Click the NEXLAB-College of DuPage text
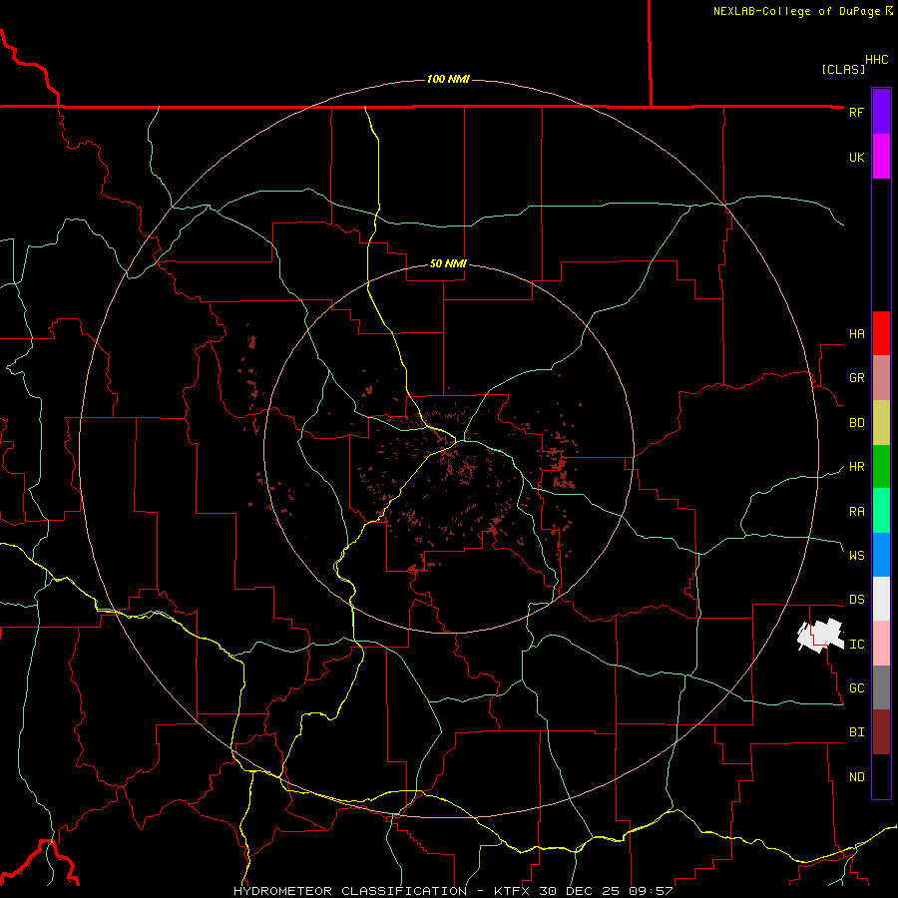898x898 pixels. pos(796,11)
